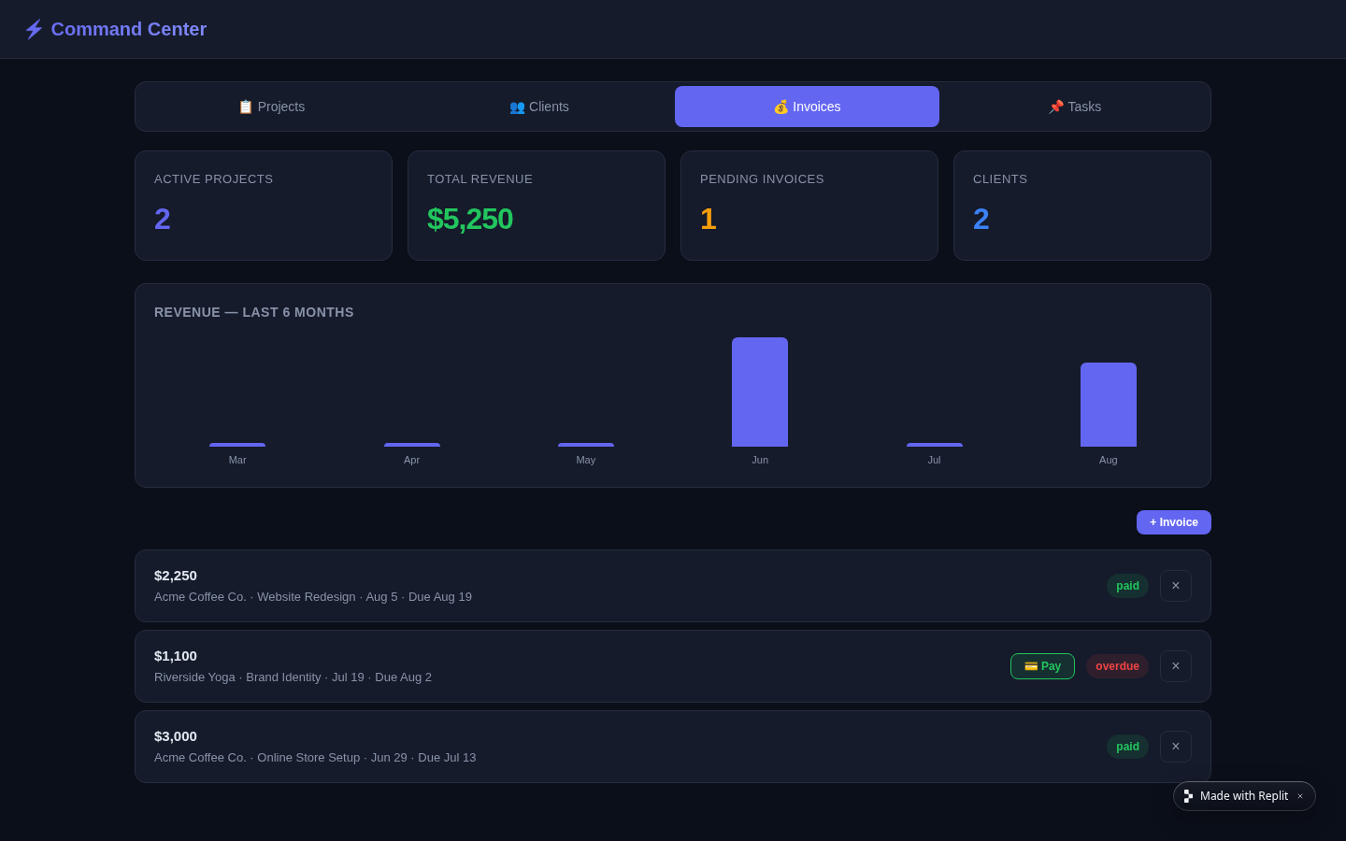
Task: Open the Active Projects stat card
Action: [x=264, y=206]
